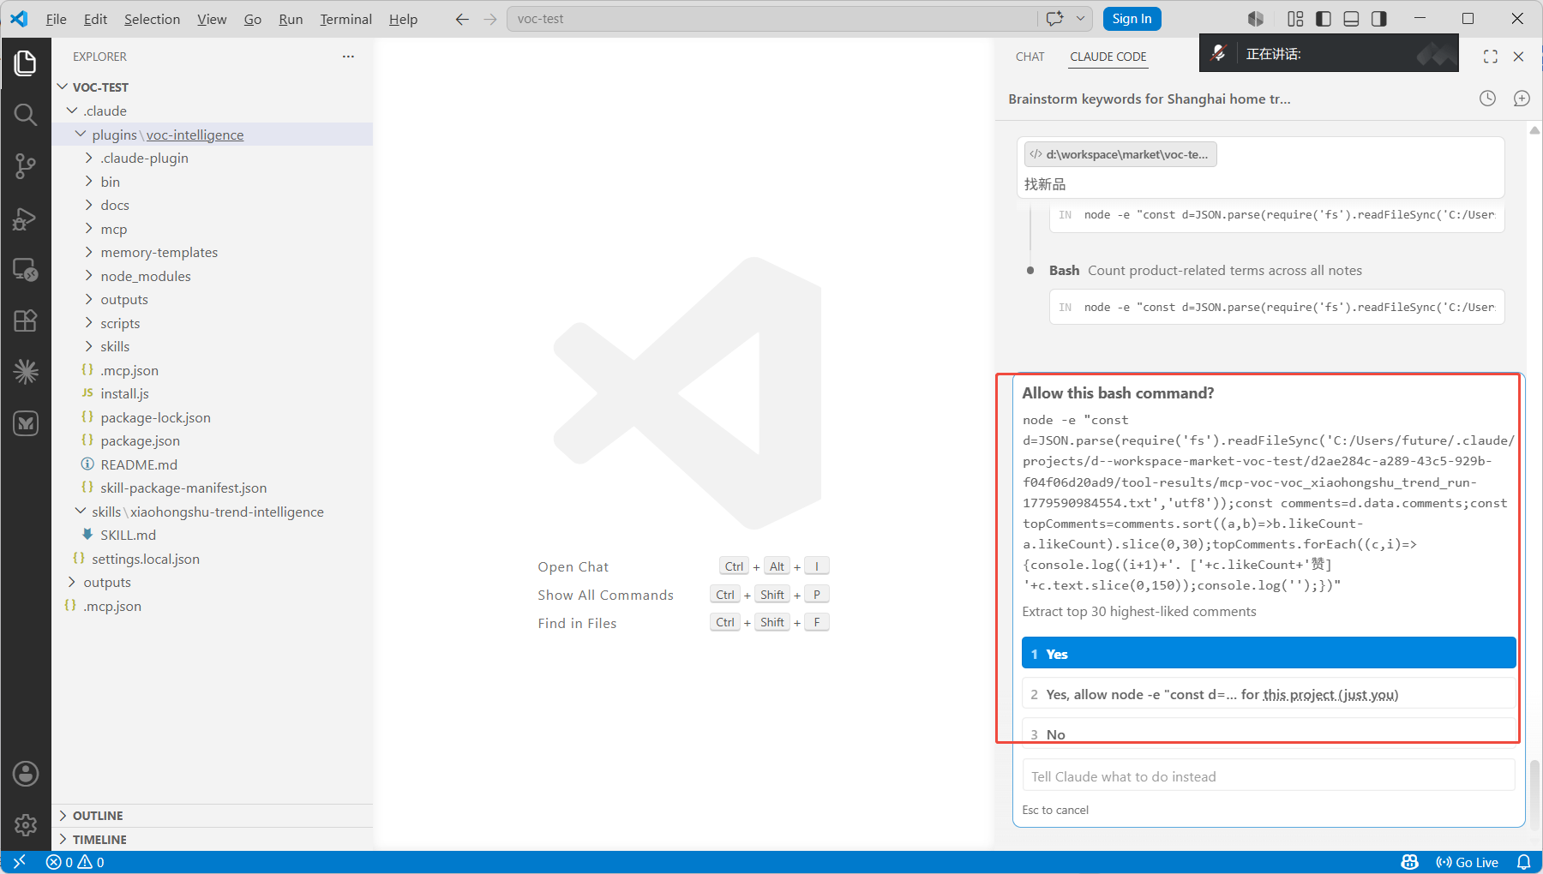Open the Search view in activity bar
Screen dimensions: 1543x874
pos(26,115)
